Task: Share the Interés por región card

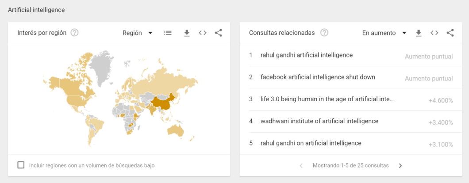Action: tap(218, 33)
